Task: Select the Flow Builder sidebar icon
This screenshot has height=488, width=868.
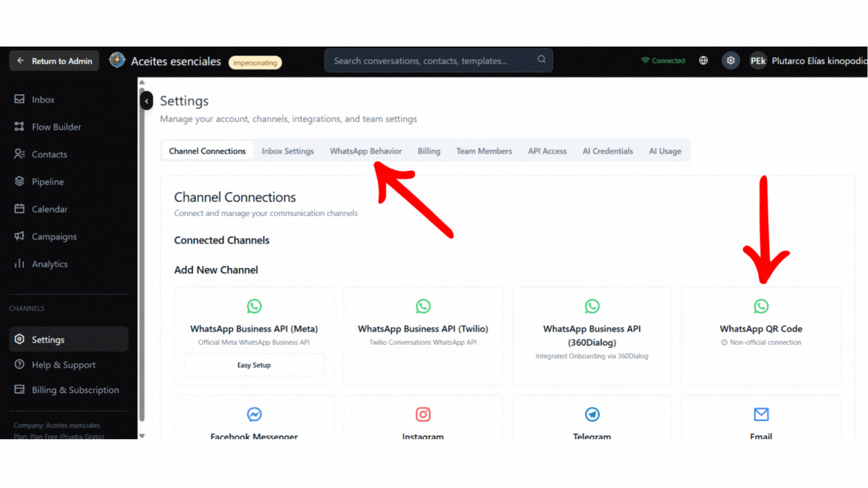Action: point(21,127)
